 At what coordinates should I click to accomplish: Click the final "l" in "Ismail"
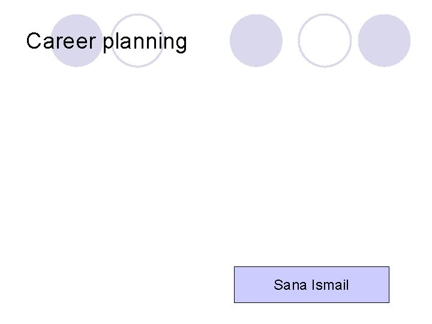click(347, 285)
